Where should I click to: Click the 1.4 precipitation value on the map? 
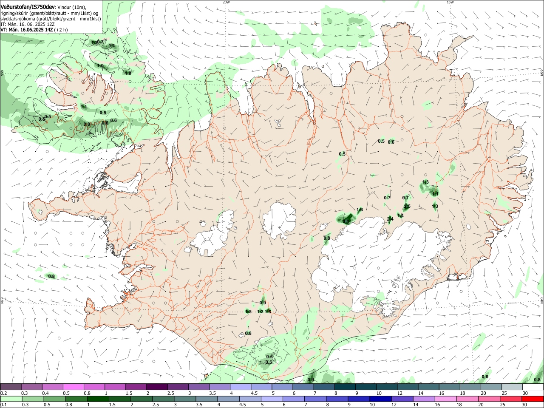tap(400, 215)
